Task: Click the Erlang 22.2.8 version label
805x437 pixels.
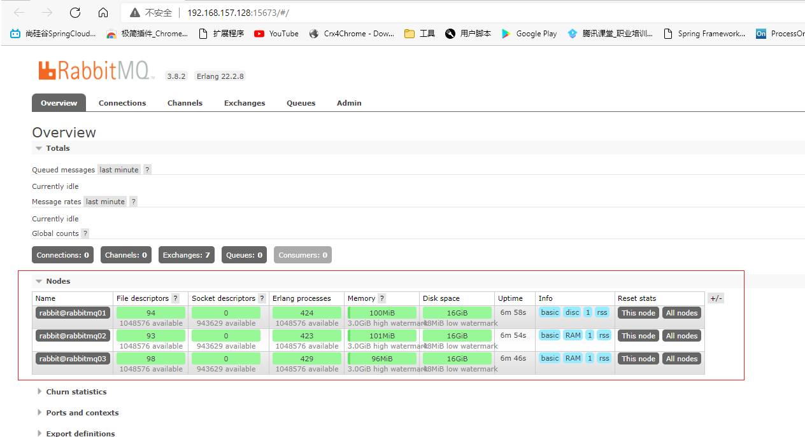Action: (220, 76)
